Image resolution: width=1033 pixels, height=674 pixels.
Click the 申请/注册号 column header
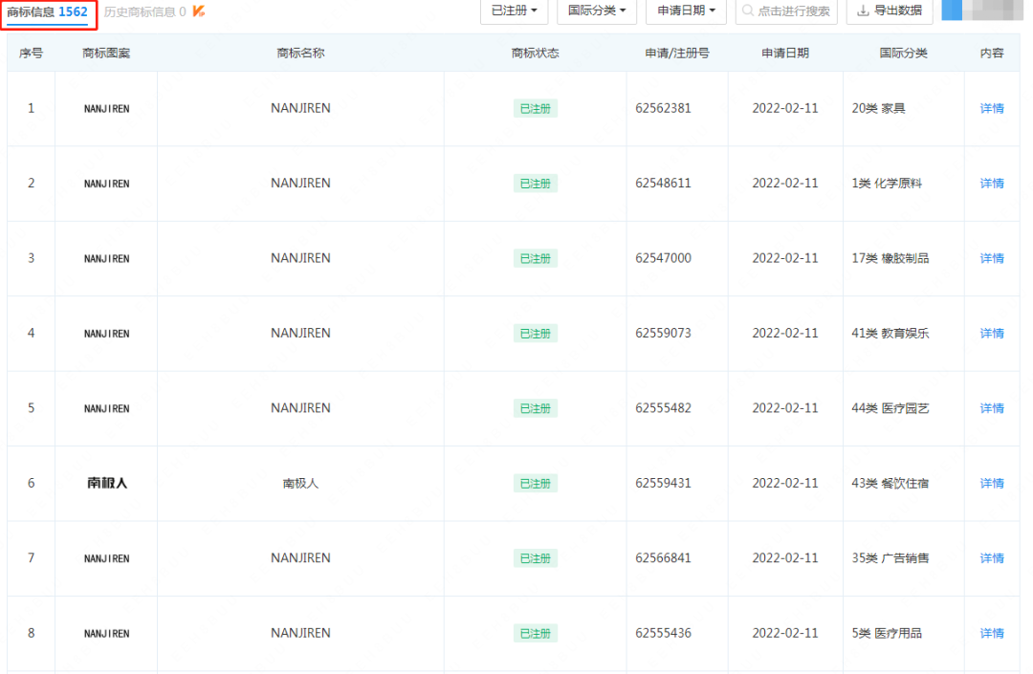[677, 54]
